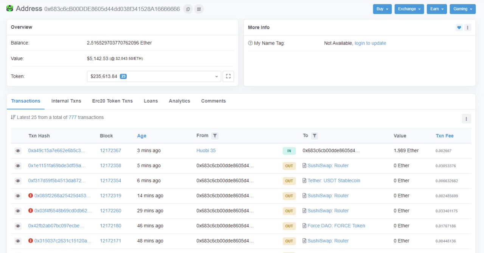Add address to watch list heart icon
This screenshot has width=484, height=253.
[x=459, y=28]
